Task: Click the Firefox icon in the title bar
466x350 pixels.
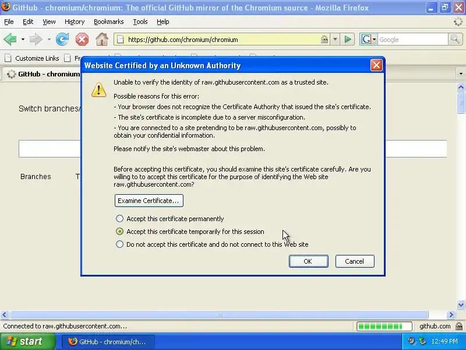Action: tap(6, 7)
